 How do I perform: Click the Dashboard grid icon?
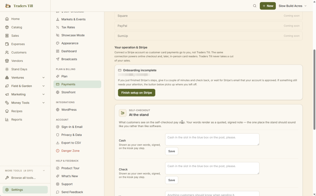(58, 51)
